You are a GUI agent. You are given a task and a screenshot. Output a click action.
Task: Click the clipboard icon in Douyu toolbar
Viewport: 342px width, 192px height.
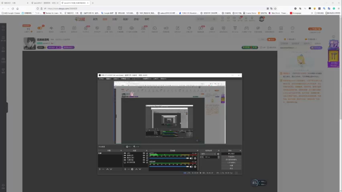109,28
